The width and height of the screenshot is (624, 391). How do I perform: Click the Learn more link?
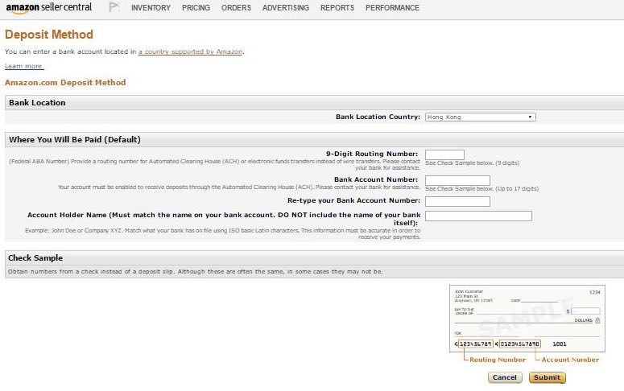pos(23,66)
